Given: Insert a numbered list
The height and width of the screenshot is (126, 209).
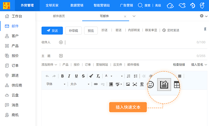Looking at the screenshot, I should point(129,76).
